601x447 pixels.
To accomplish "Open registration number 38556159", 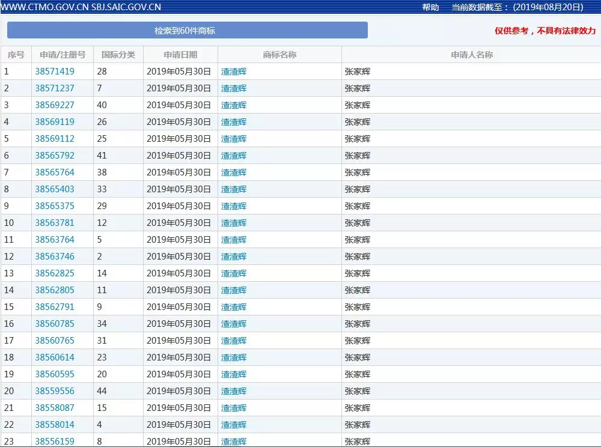I will pos(55,442).
